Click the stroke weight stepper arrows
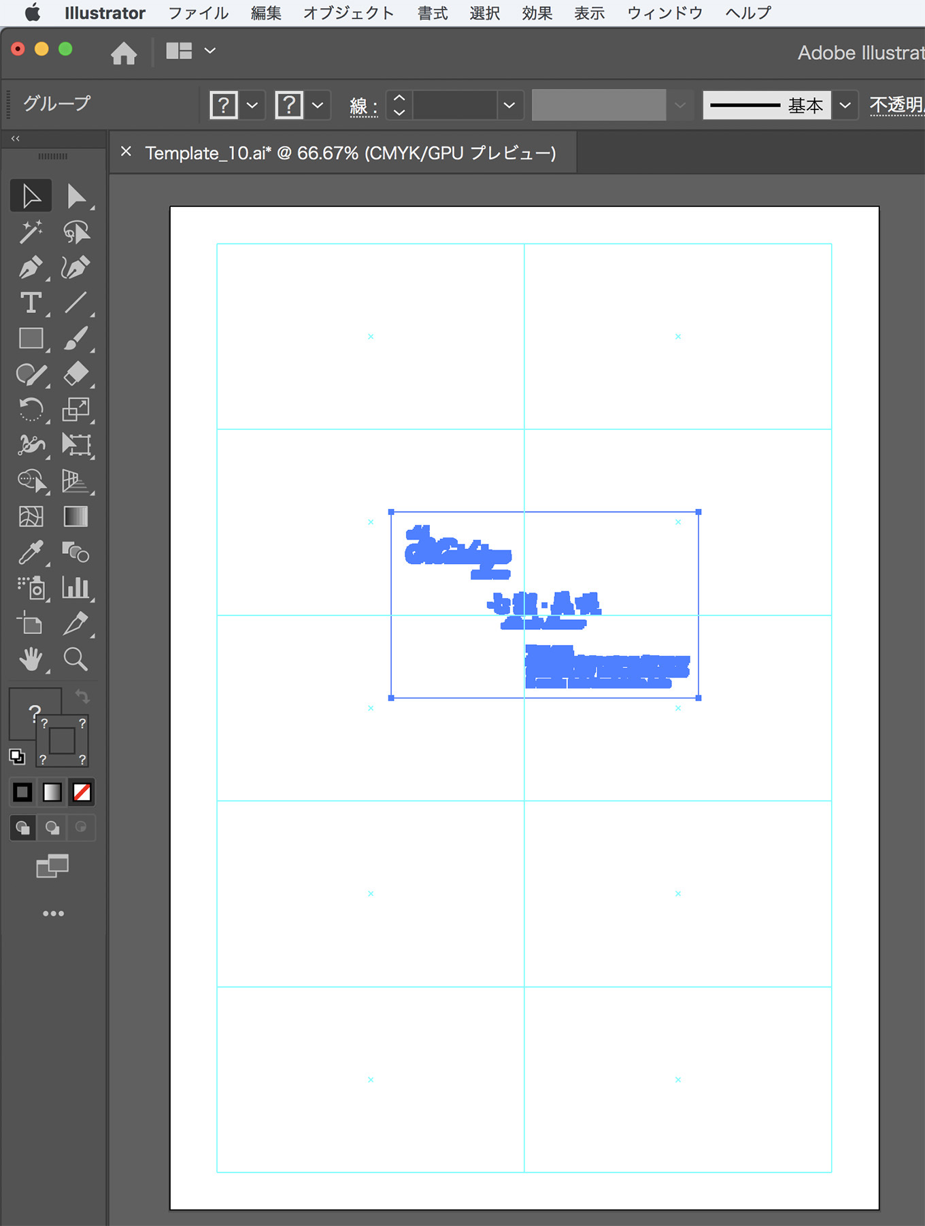925x1226 pixels. (399, 105)
